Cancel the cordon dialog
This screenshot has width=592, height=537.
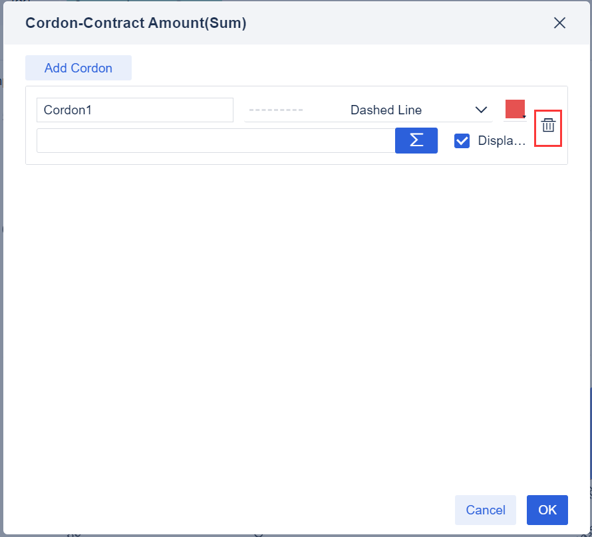coord(486,510)
